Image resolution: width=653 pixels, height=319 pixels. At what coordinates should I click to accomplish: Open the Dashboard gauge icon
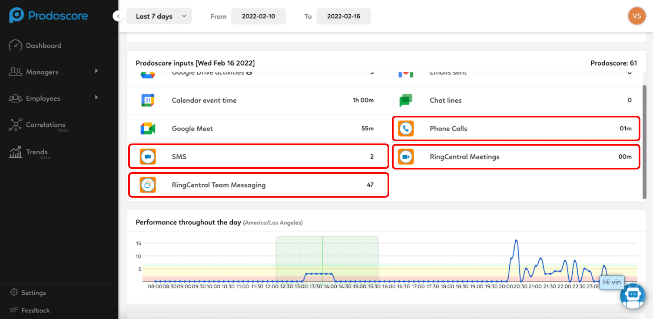pos(16,46)
